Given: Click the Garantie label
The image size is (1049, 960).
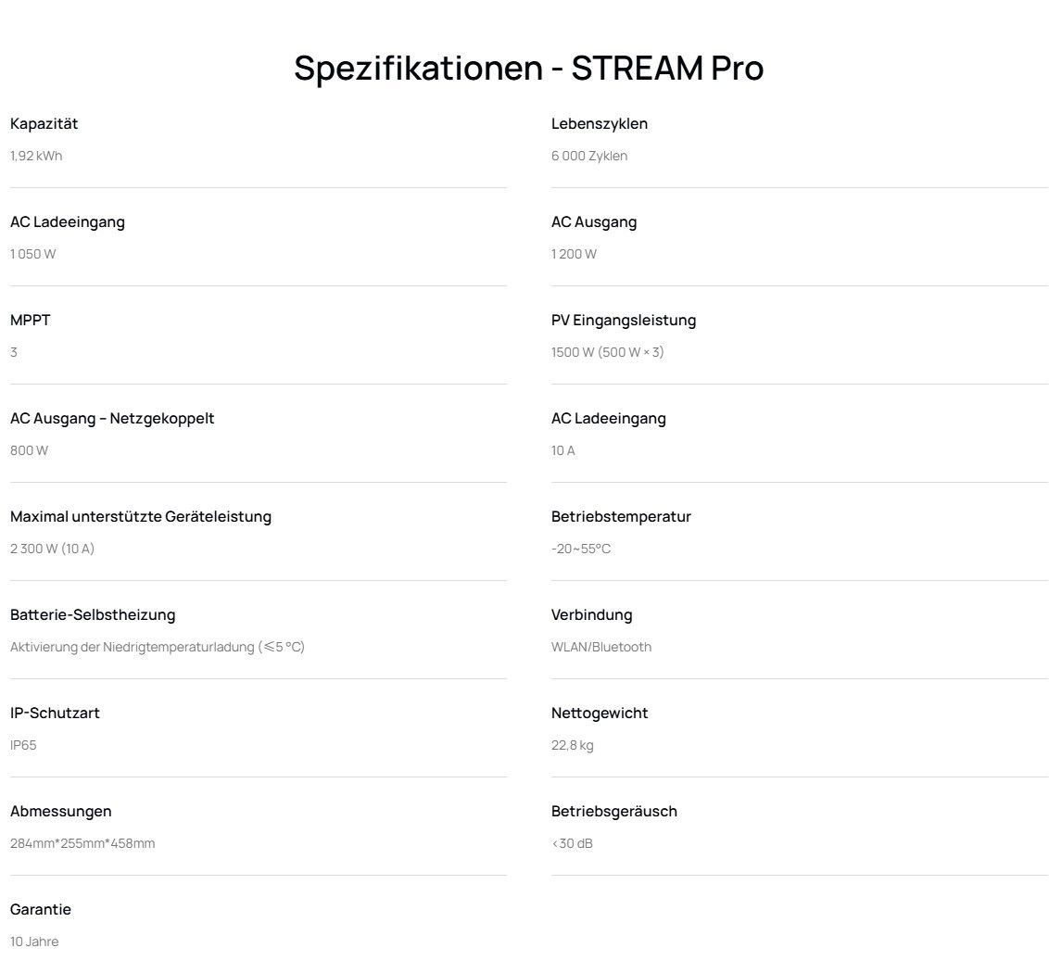Looking at the screenshot, I should click(x=41, y=909).
